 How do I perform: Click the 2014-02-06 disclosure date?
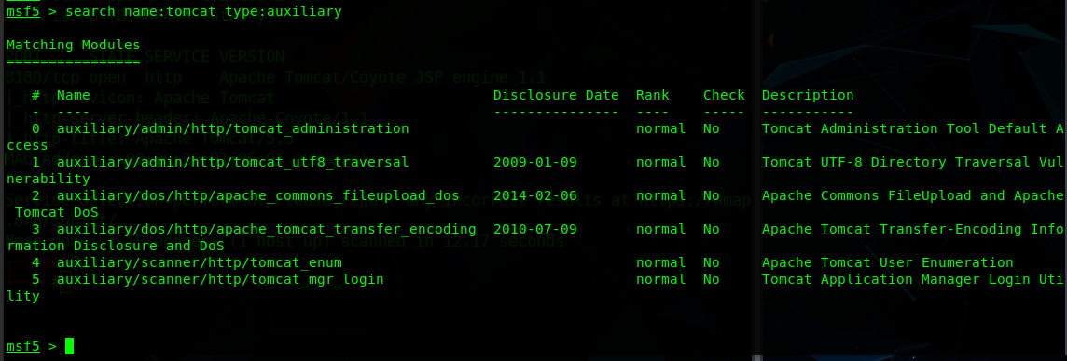click(534, 195)
